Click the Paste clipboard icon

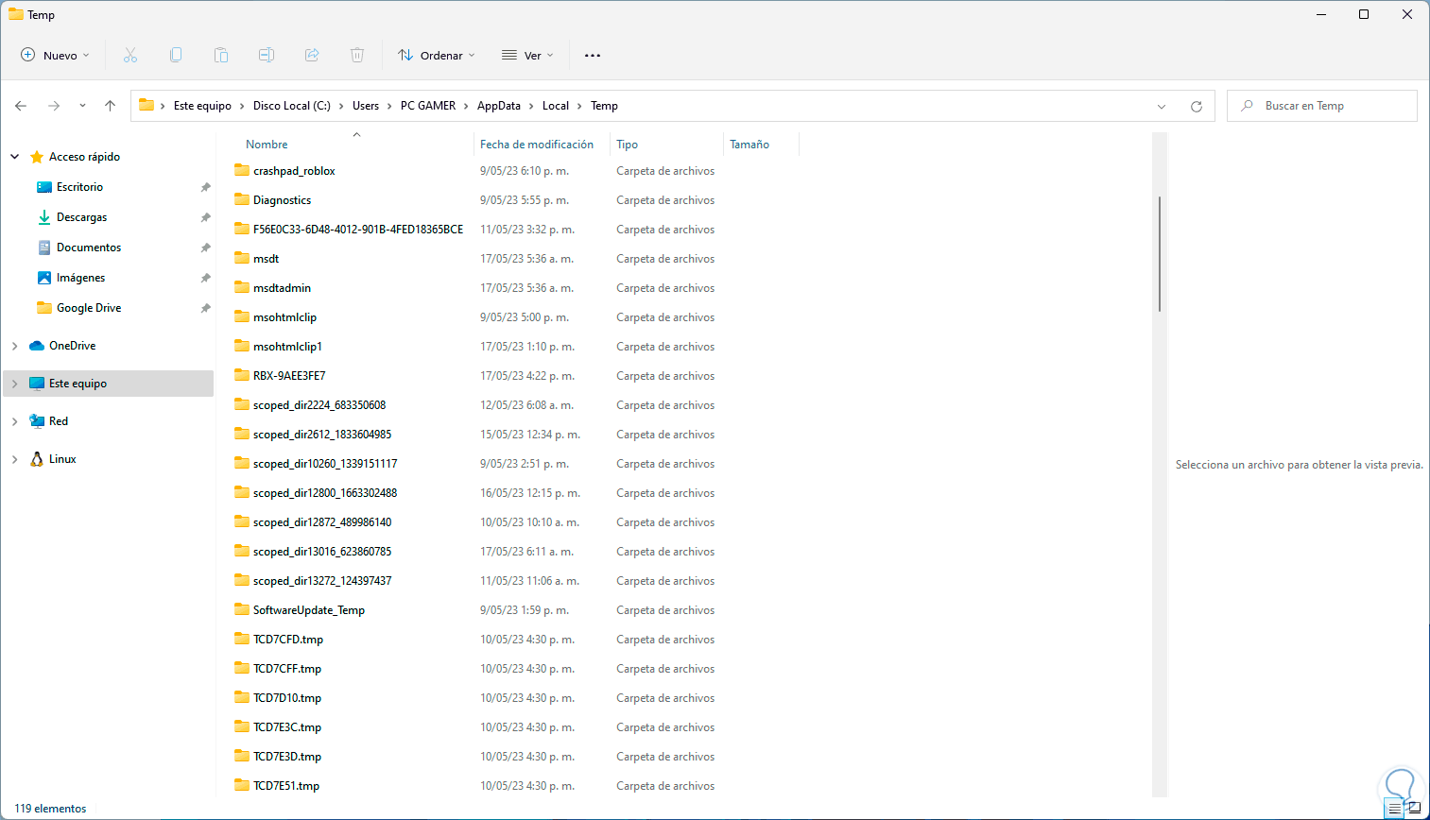tap(221, 56)
